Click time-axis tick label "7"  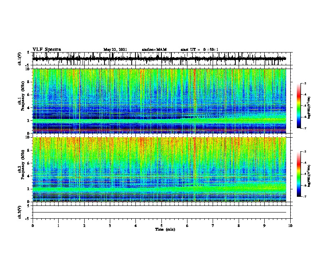213,226
